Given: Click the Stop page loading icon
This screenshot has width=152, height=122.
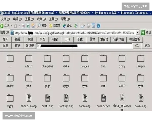Looking at the screenshot, I should tap(23, 26).
